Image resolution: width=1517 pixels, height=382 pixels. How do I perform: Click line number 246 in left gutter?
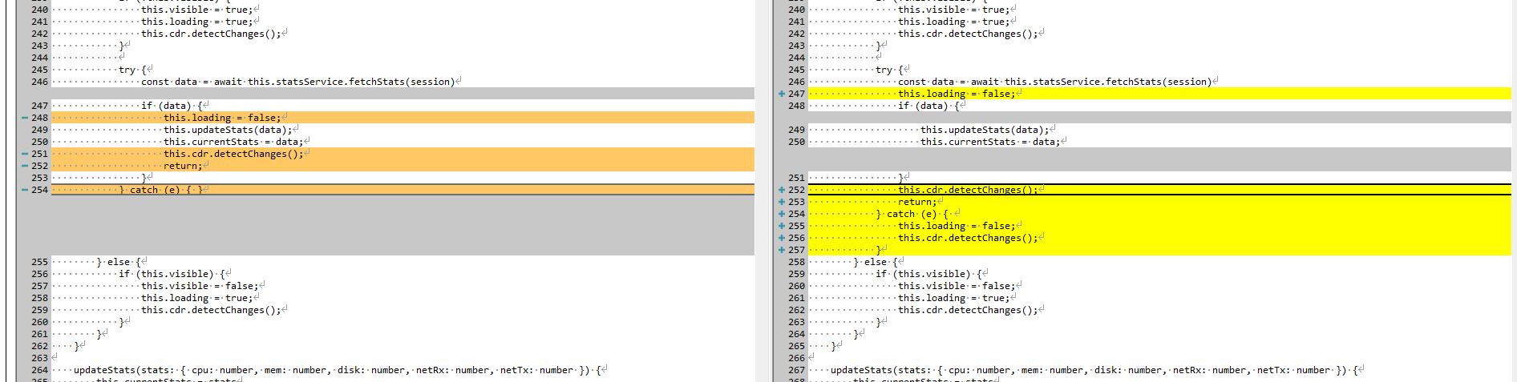pyautogui.click(x=40, y=82)
